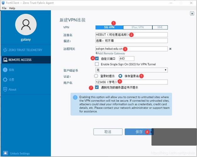Click the galaxy username text
The width and height of the screenshot is (197, 157).
[26, 40]
